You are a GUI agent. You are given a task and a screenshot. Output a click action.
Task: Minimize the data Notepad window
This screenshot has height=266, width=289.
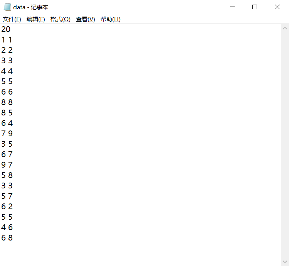tap(232, 7)
